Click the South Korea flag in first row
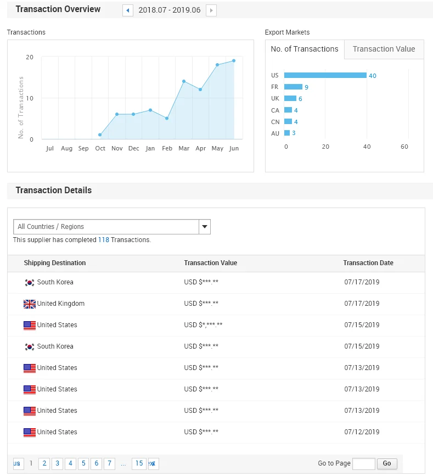Image resolution: width=433 pixels, height=476 pixels. 30,283
